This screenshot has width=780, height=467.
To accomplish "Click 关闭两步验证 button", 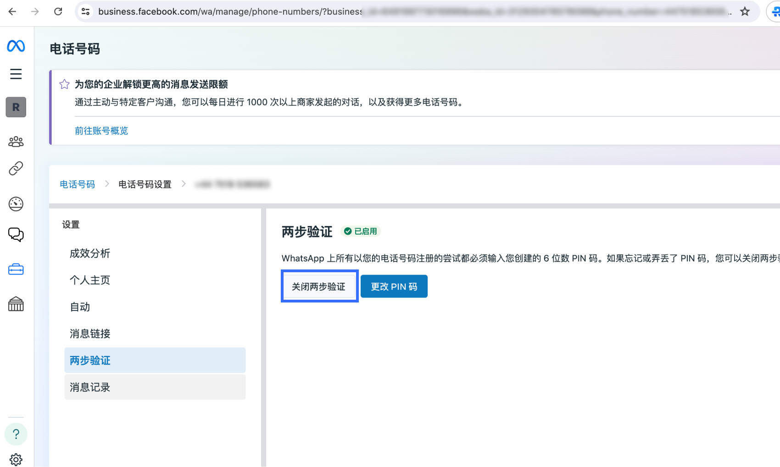I will pos(319,286).
